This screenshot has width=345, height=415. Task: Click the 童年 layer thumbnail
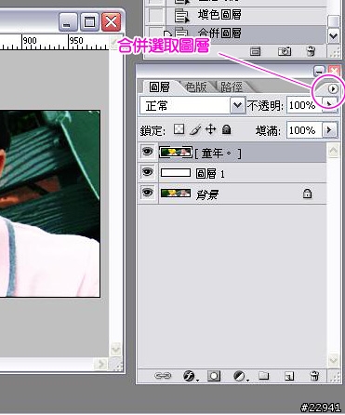coord(176,153)
